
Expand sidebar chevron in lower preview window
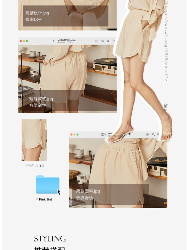tap(106, 135)
